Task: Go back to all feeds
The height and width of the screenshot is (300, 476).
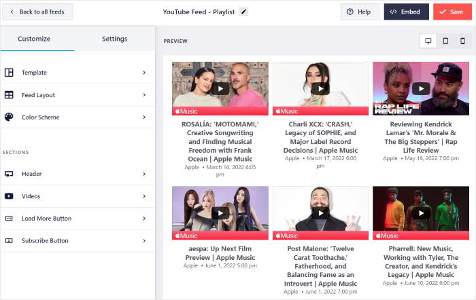Action: [x=37, y=12]
